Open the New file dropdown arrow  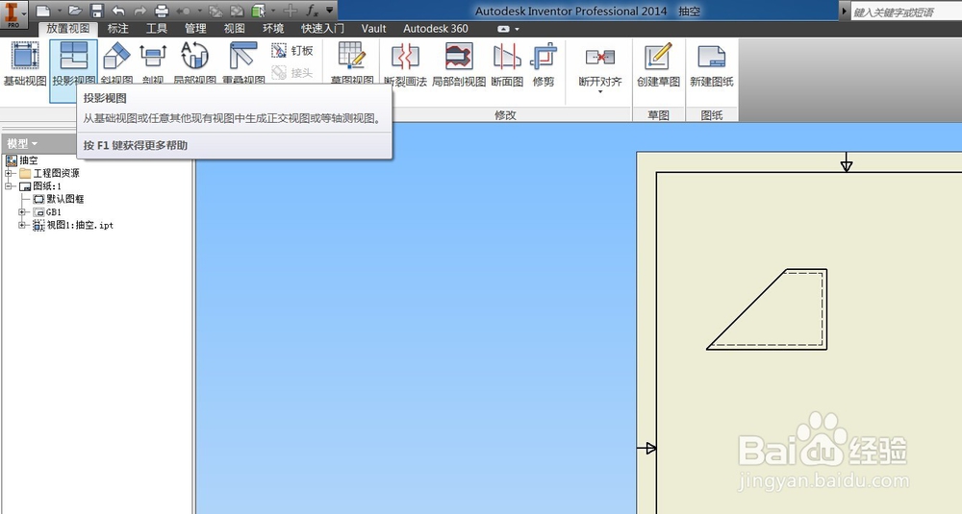coord(59,11)
